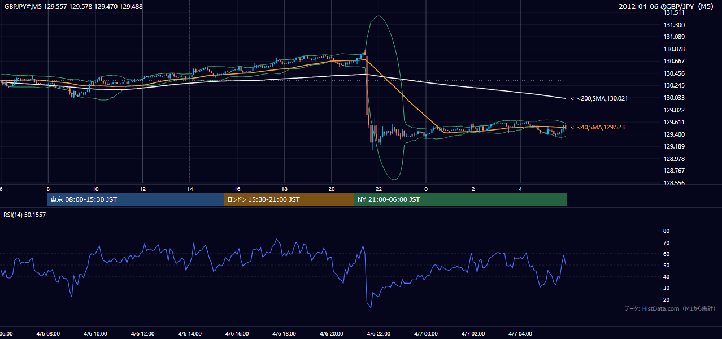The width and height of the screenshot is (722, 339).
Task: Click hour label 16 under the price chart
Action: [x=237, y=189]
